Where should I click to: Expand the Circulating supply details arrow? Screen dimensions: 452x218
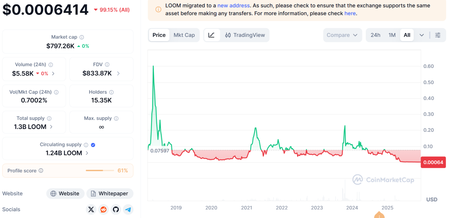87,153
